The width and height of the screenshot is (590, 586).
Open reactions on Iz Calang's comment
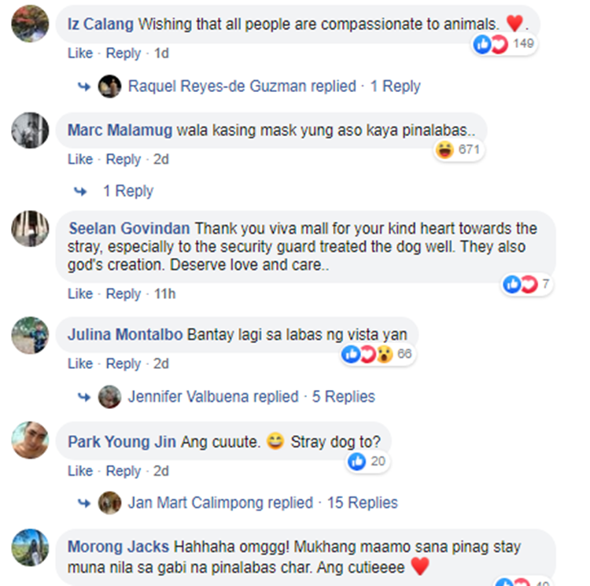pos(504,44)
